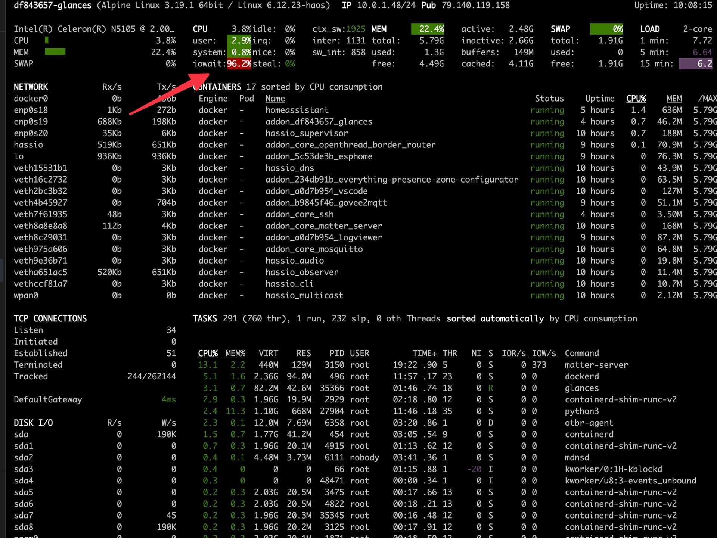Click the hassio_cli container name
Viewport: 717px width, 538px height.
pyautogui.click(x=289, y=284)
